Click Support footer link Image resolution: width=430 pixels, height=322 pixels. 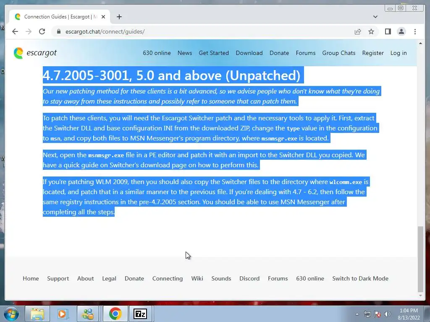pos(58,278)
